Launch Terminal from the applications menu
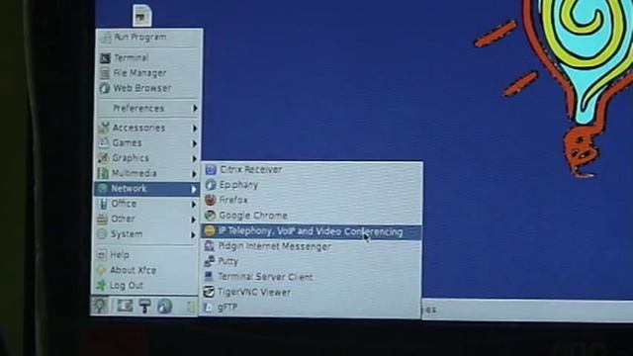Image resolution: width=633 pixels, height=356 pixels. pos(148,57)
